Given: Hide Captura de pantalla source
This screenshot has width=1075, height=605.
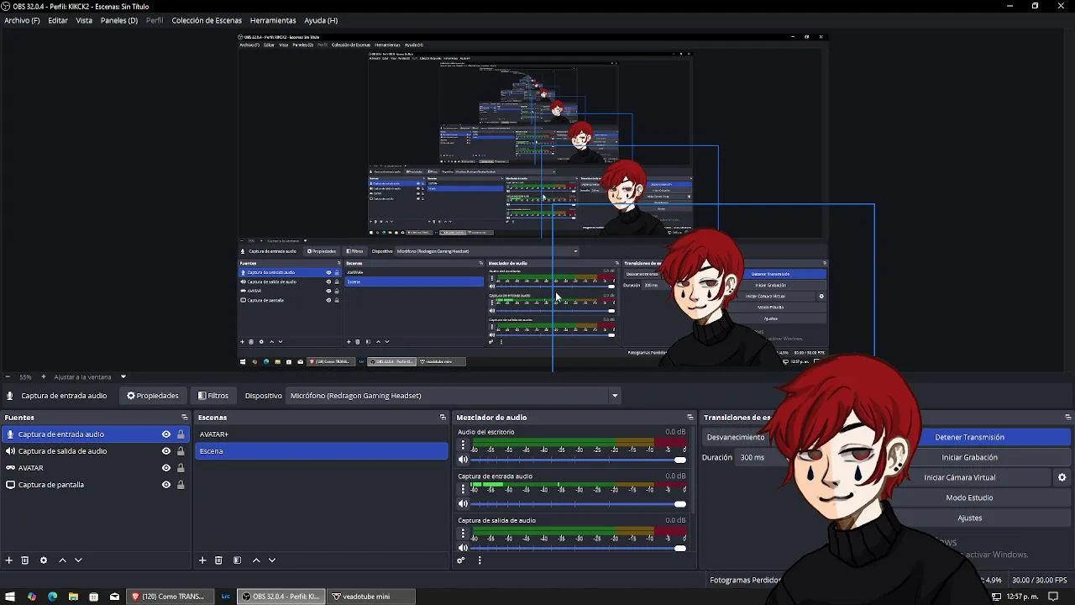Looking at the screenshot, I should coord(166,485).
